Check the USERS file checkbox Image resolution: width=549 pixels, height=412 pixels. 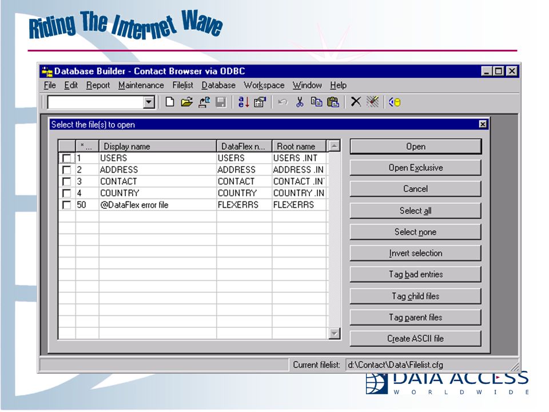point(66,159)
